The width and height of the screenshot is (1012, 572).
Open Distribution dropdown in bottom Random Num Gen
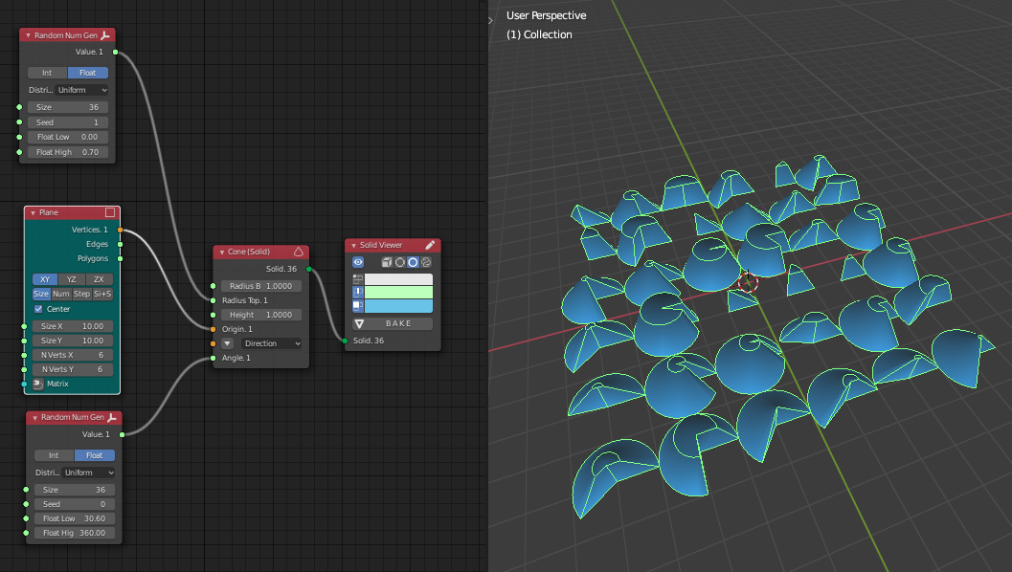click(x=89, y=473)
